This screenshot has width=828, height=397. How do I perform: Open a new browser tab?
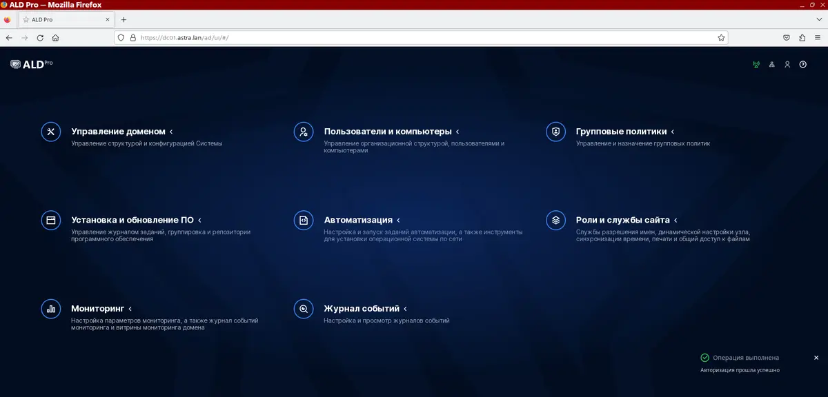124,20
